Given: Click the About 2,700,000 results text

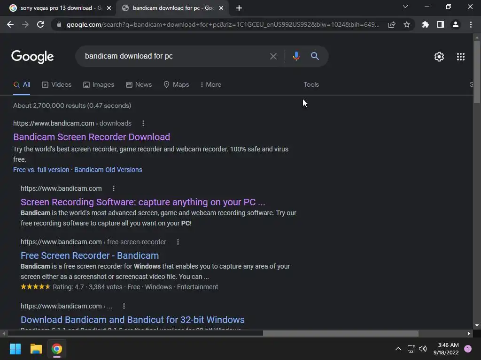Looking at the screenshot, I should 72,105.
